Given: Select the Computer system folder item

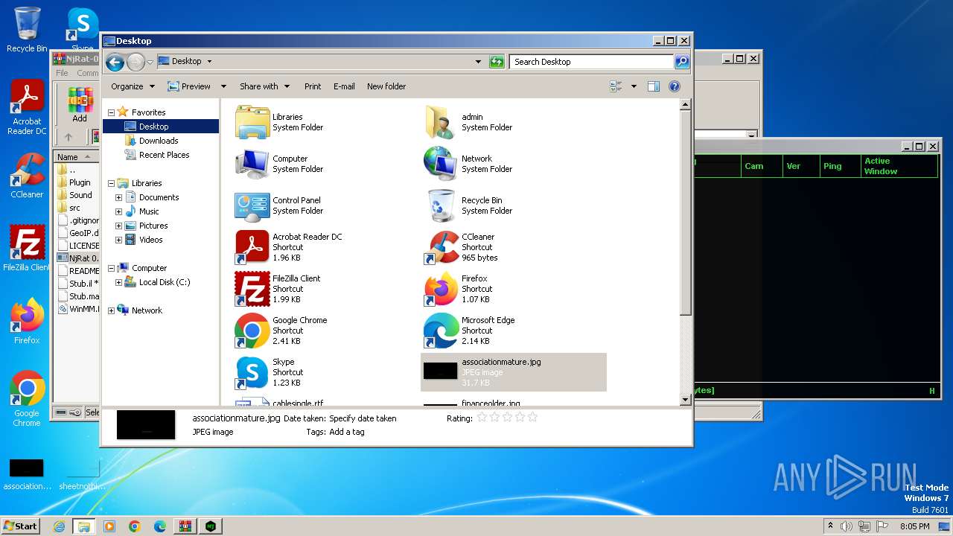Looking at the screenshot, I should pos(279,164).
